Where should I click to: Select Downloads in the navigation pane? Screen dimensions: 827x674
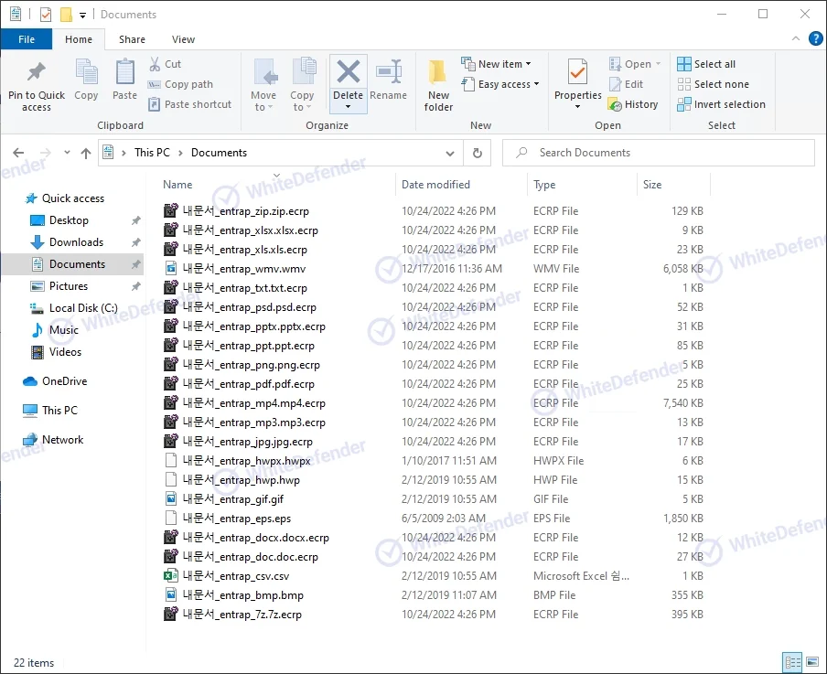(x=76, y=242)
